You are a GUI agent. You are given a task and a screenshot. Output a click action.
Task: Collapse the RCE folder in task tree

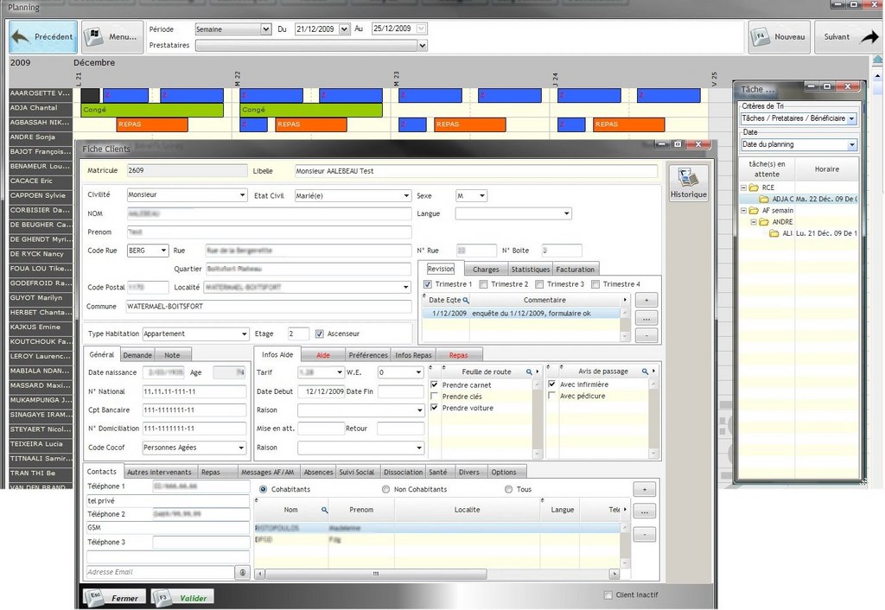(x=743, y=187)
